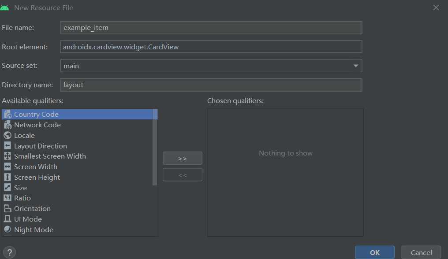The height and width of the screenshot is (259, 448).
Task: Choose the Size qualifier
Action: tap(78, 188)
